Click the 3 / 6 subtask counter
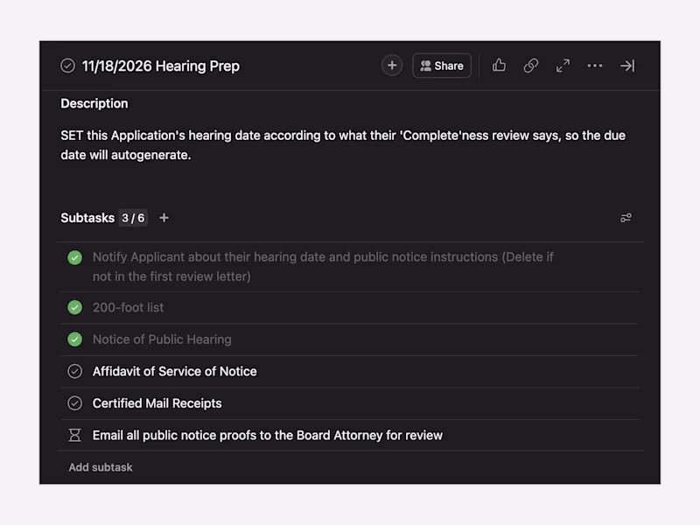700x525 pixels. (x=133, y=218)
